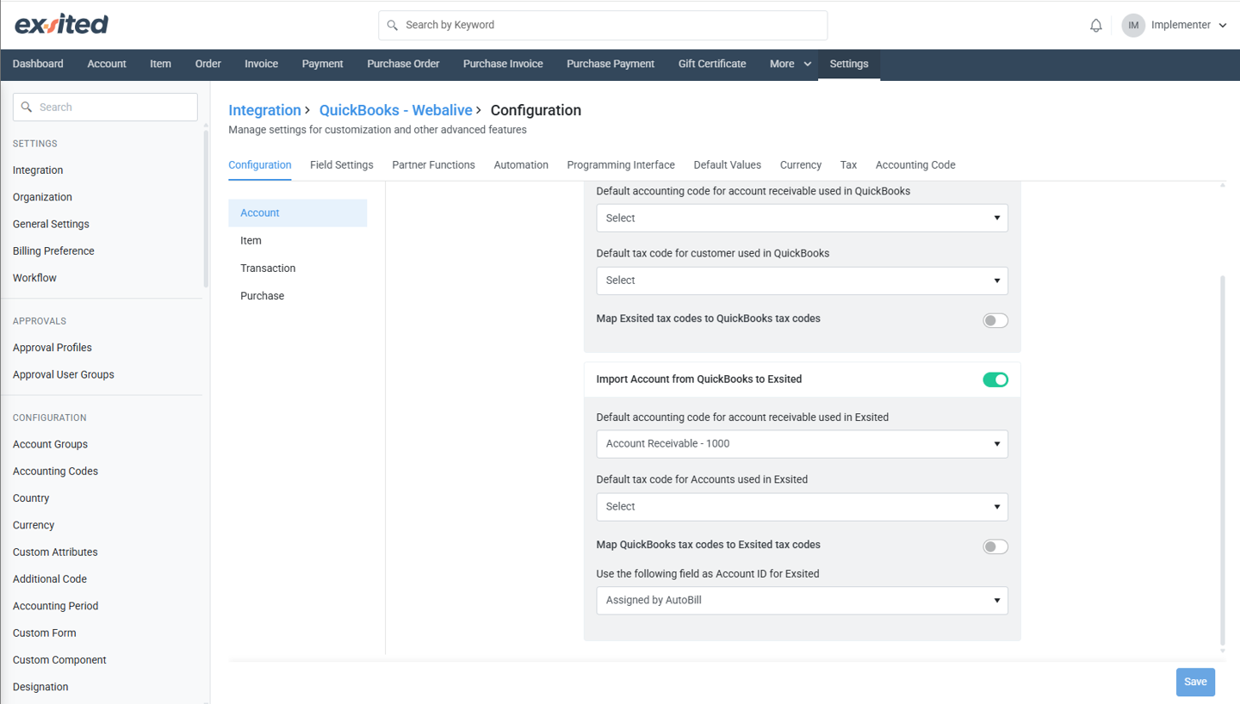Image resolution: width=1240 pixels, height=704 pixels.
Task: Open the QuickBooks - Webalive breadcrumb link
Action: click(395, 110)
